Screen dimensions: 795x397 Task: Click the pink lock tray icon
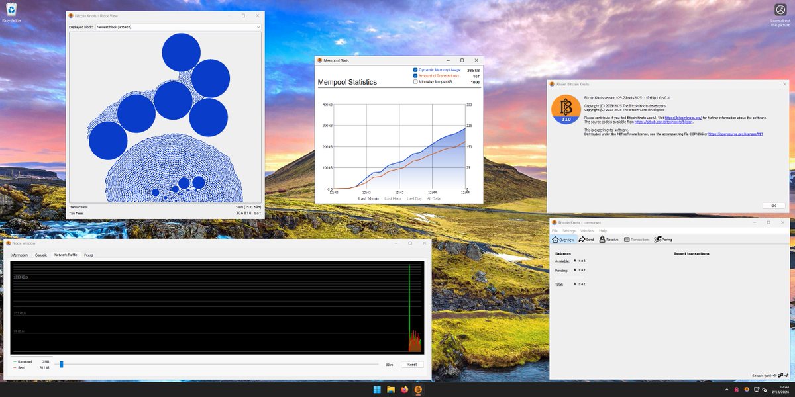pos(737,389)
